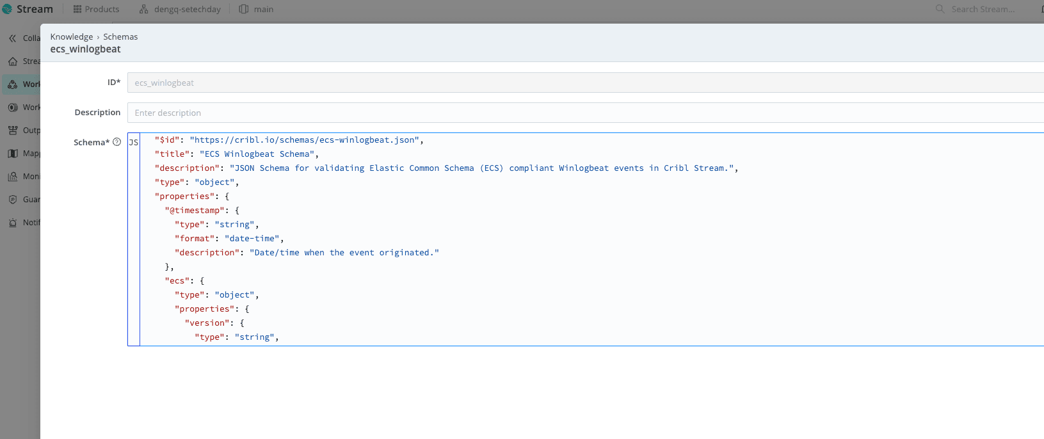Viewport: 1044px width, 439px height.
Task: Click the main workspace icon
Action: coord(244,9)
